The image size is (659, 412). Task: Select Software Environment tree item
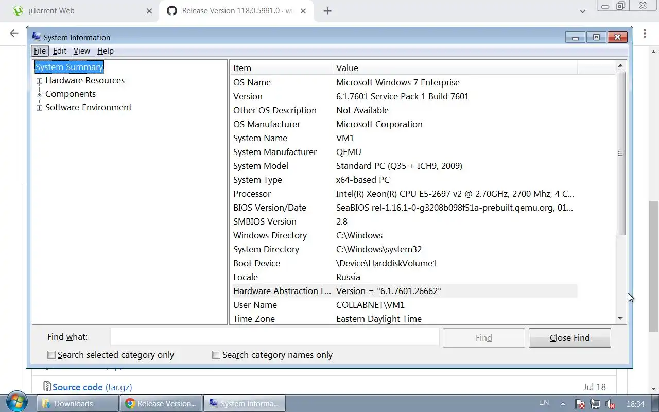89,107
